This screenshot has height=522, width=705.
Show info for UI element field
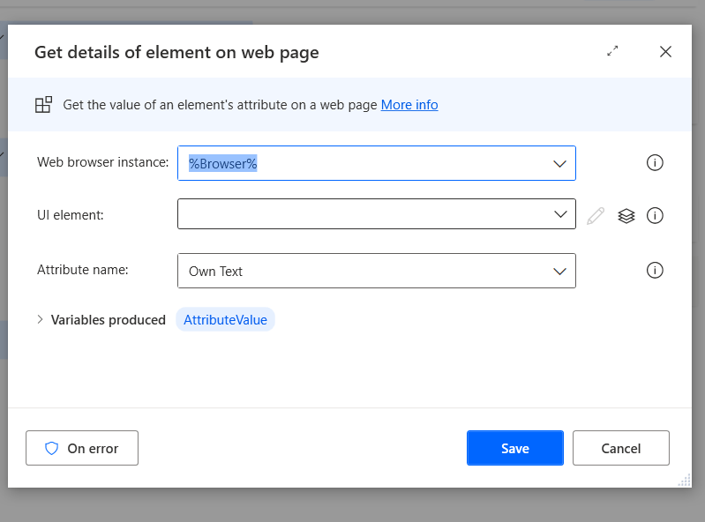(x=655, y=215)
